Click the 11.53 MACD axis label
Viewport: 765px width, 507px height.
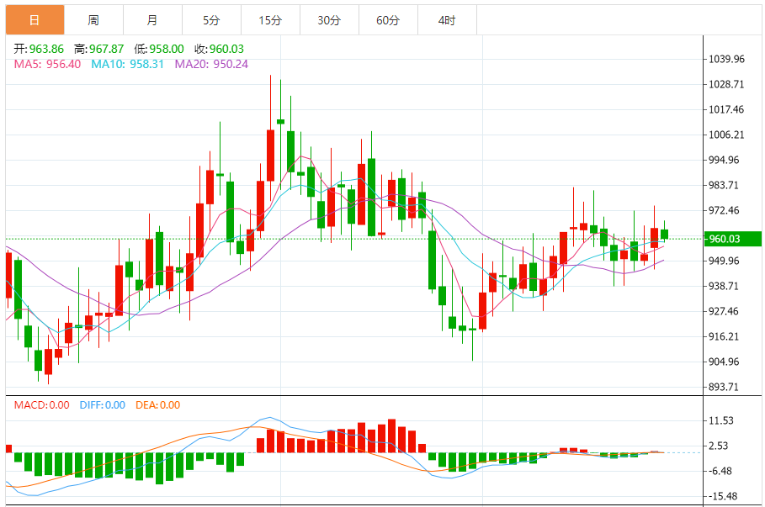(x=721, y=420)
